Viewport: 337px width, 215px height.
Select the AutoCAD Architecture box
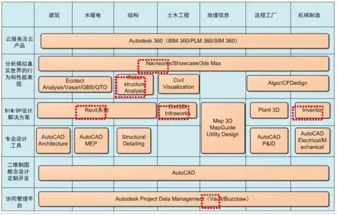click(x=53, y=141)
